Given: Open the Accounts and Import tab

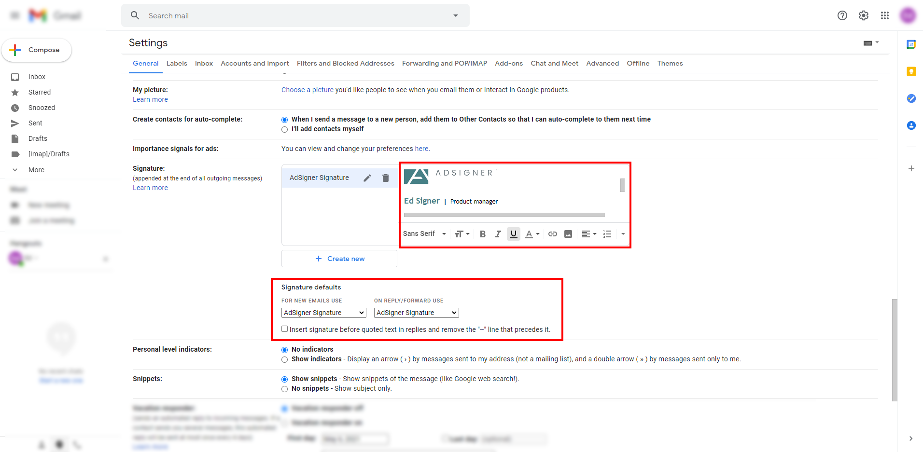Looking at the screenshot, I should point(254,63).
